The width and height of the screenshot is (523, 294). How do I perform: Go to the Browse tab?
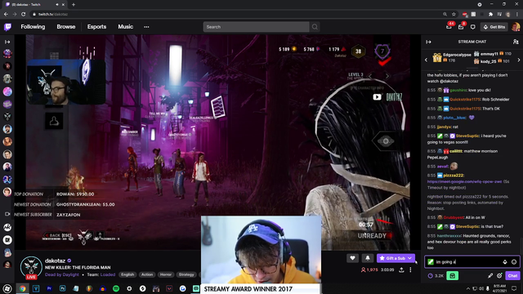[x=66, y=27]
